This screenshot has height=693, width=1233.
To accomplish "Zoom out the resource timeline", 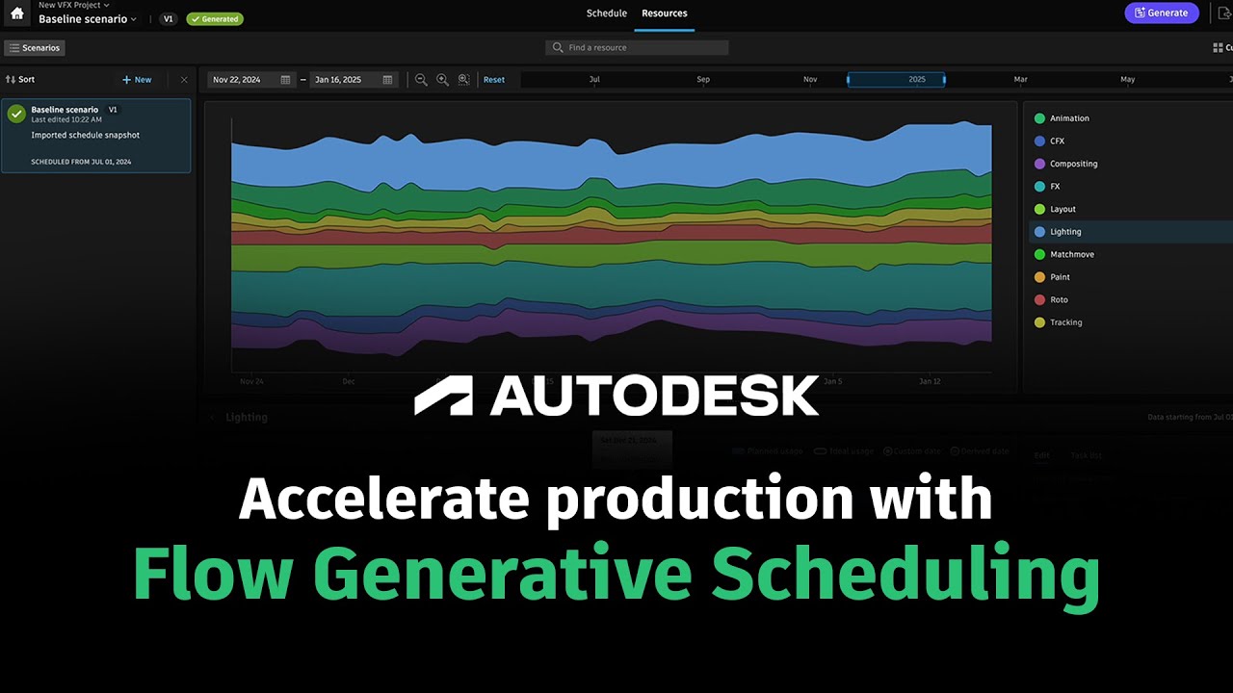I will pyautogui.click(x=421, y=80).
